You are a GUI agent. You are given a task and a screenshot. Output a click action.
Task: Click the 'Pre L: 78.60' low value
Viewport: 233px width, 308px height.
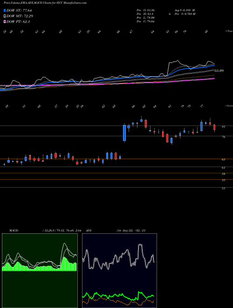145,18
